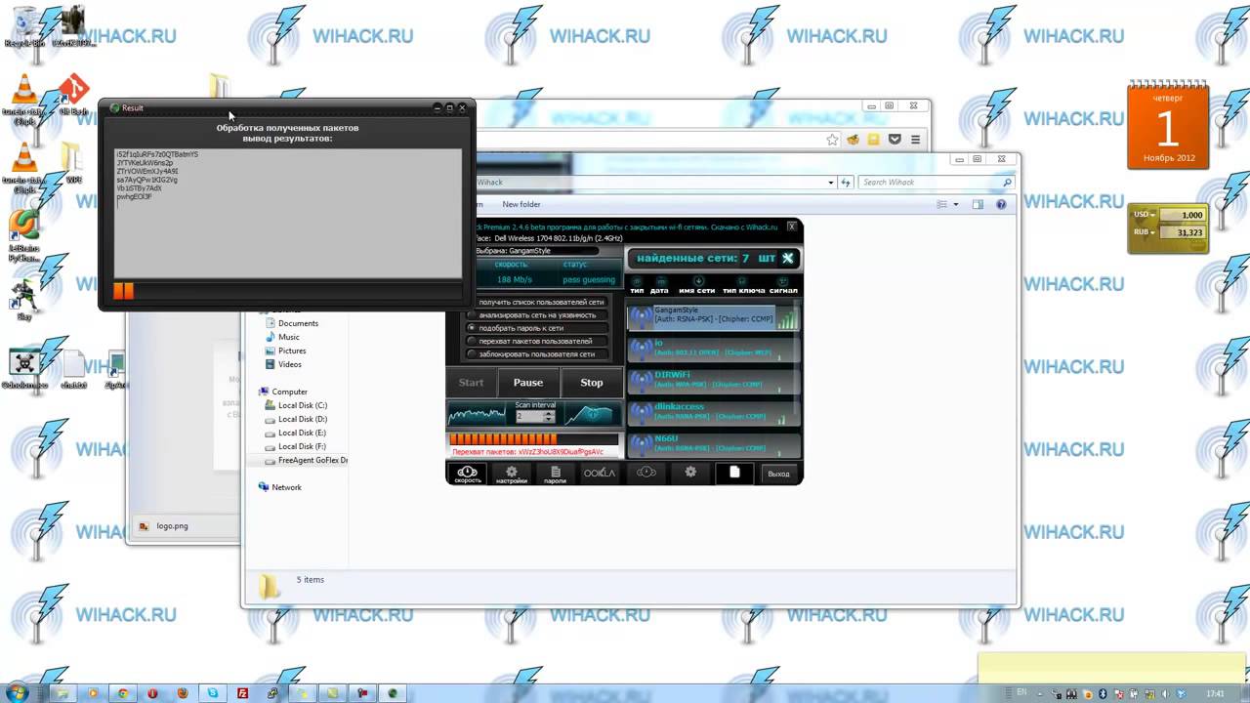1250x703 pixels.
Task: Select Local Disk (F:) in sidebar
Action: click(x=296, y=446)
